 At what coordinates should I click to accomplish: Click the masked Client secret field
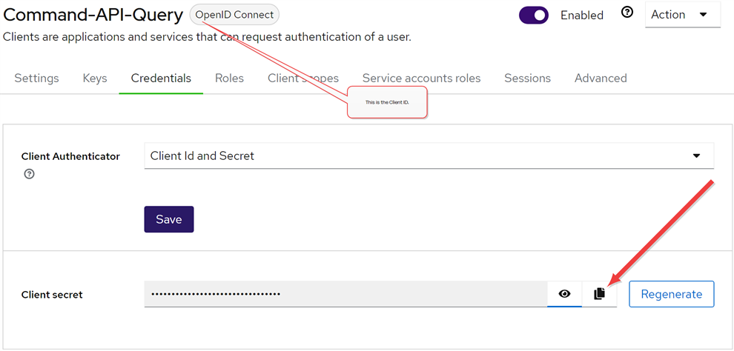tap(346, 294)
